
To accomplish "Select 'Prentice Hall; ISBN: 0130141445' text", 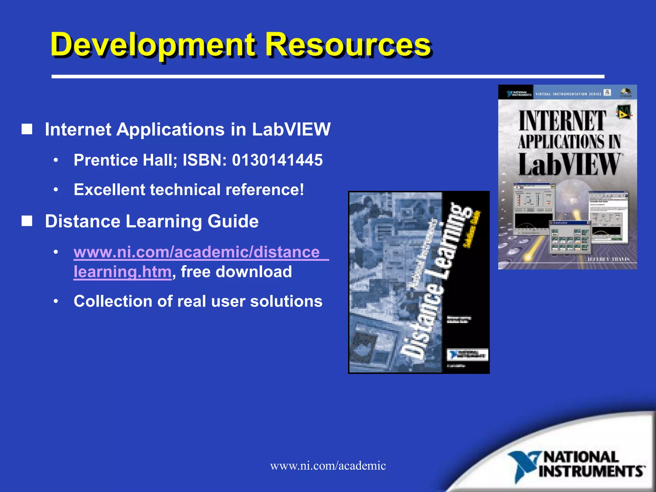I will coord(198,160).
